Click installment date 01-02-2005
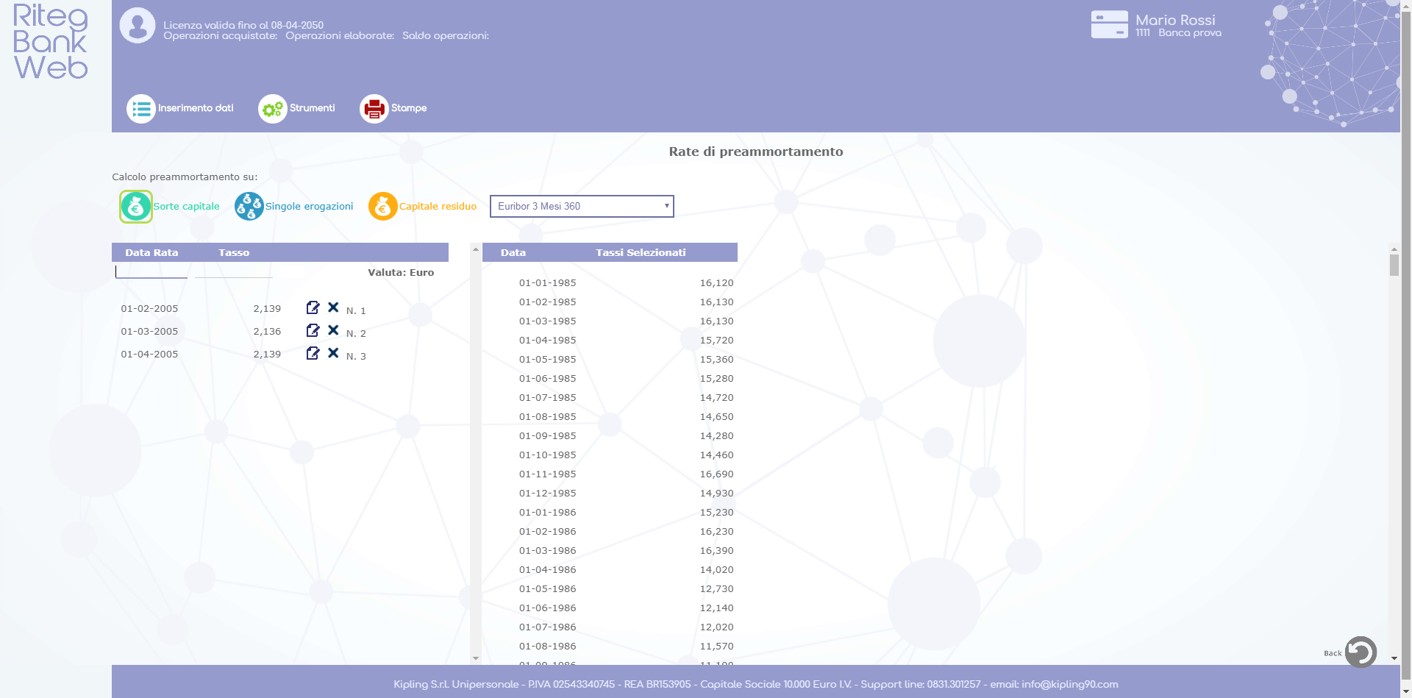 click(x=149, y=309)
